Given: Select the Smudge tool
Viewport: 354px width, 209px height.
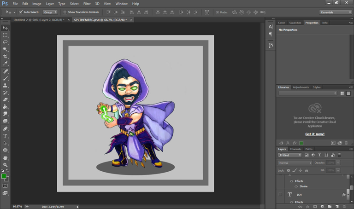Looking at the screenshot, I should click(x=5, y=114).
